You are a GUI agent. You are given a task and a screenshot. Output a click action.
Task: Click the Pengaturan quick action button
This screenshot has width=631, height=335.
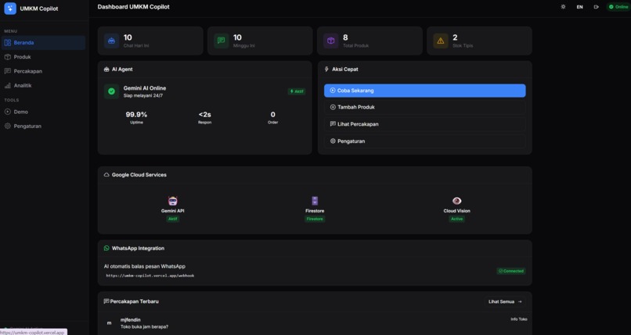tap(424, 141)
